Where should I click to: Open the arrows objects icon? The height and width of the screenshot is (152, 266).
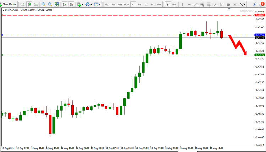[x=241, y=5]
